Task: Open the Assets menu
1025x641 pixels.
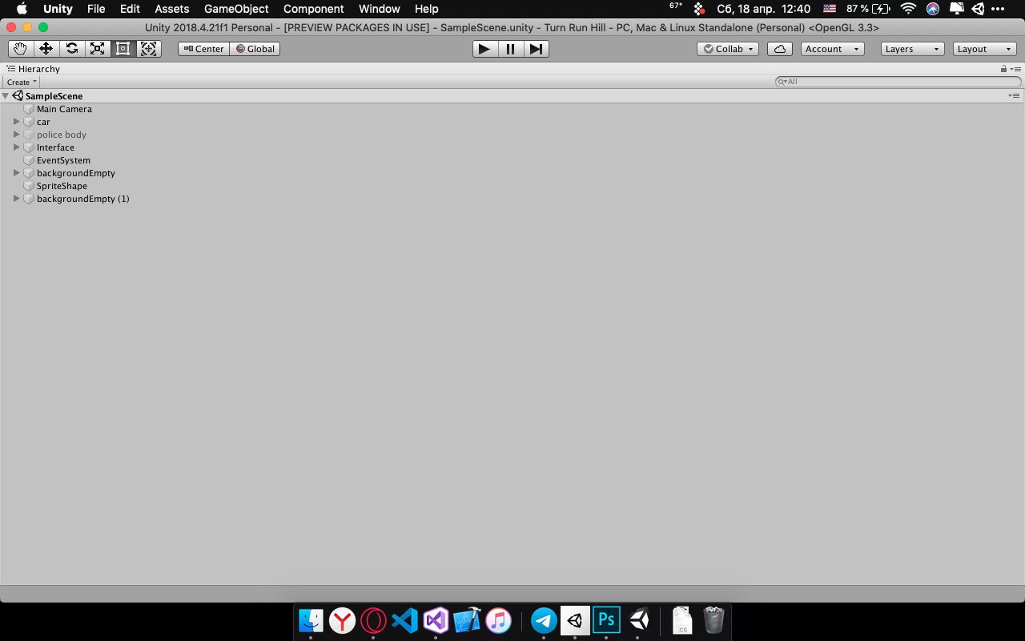Action: tap(172, 9)
